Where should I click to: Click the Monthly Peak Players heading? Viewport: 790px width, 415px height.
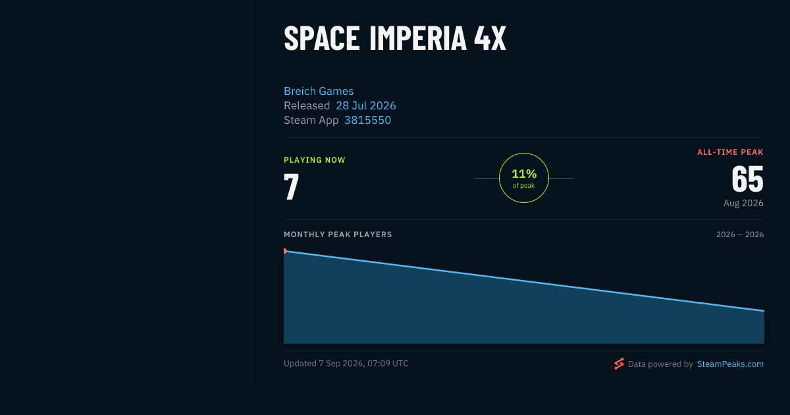[x=338, y=235]
